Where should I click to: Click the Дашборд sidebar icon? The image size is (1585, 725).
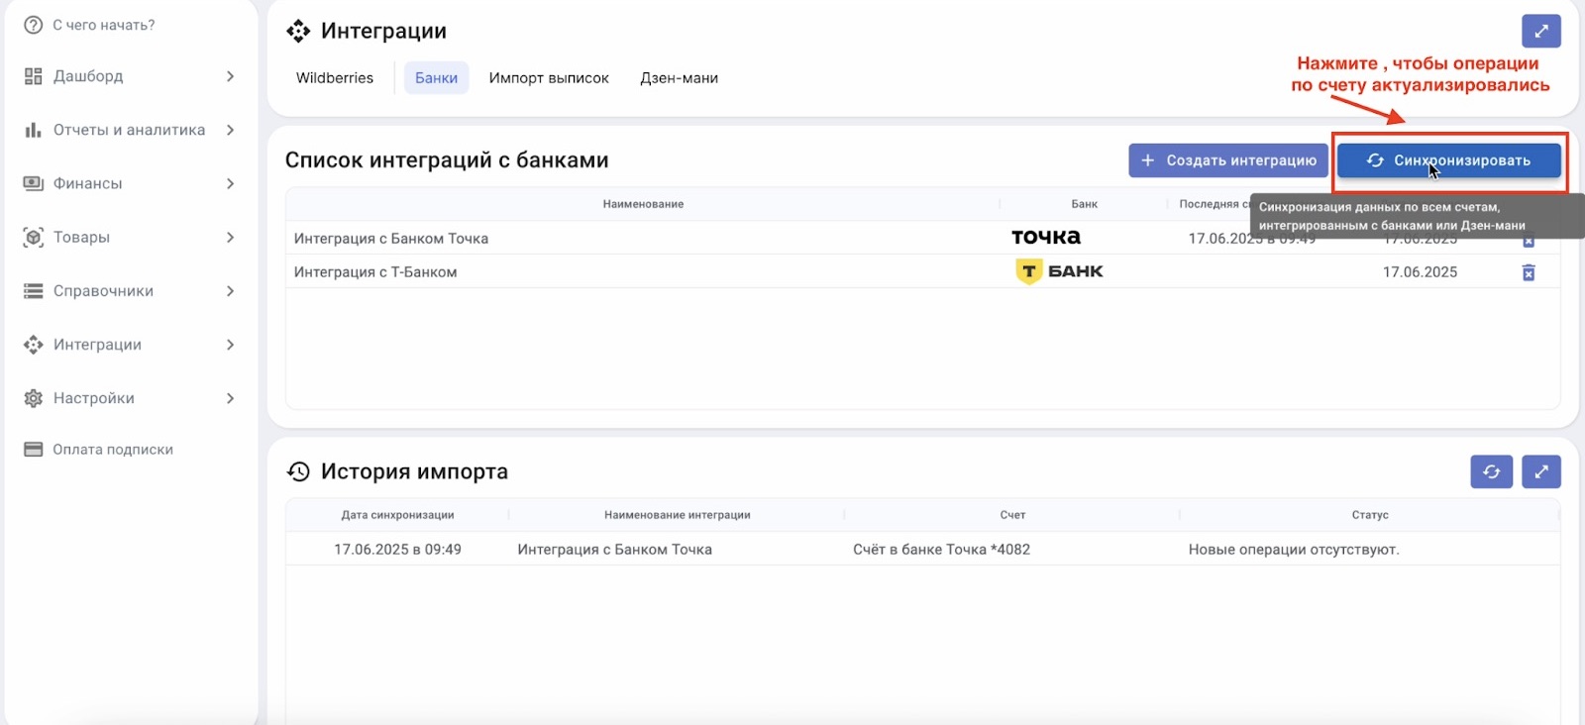coord(34,76)
